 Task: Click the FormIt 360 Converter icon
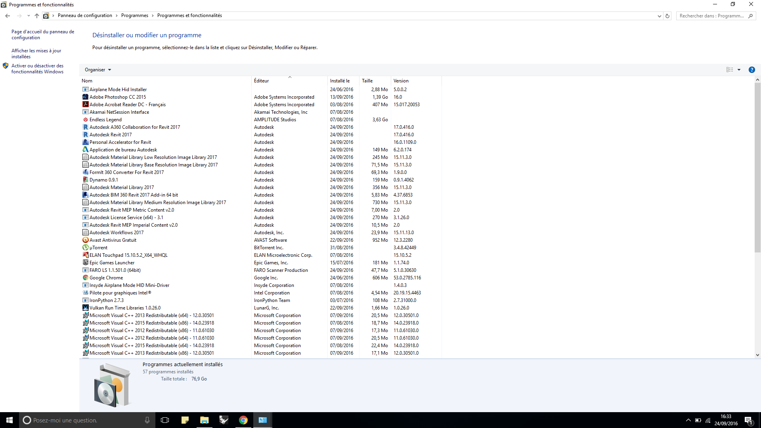(85, 172)
